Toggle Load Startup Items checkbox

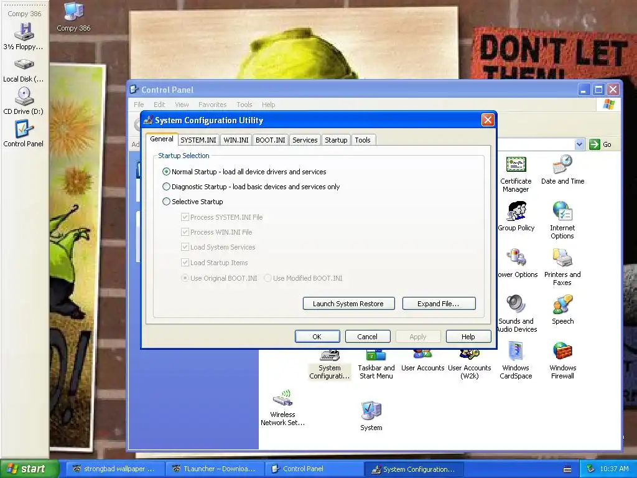(185, 263)
